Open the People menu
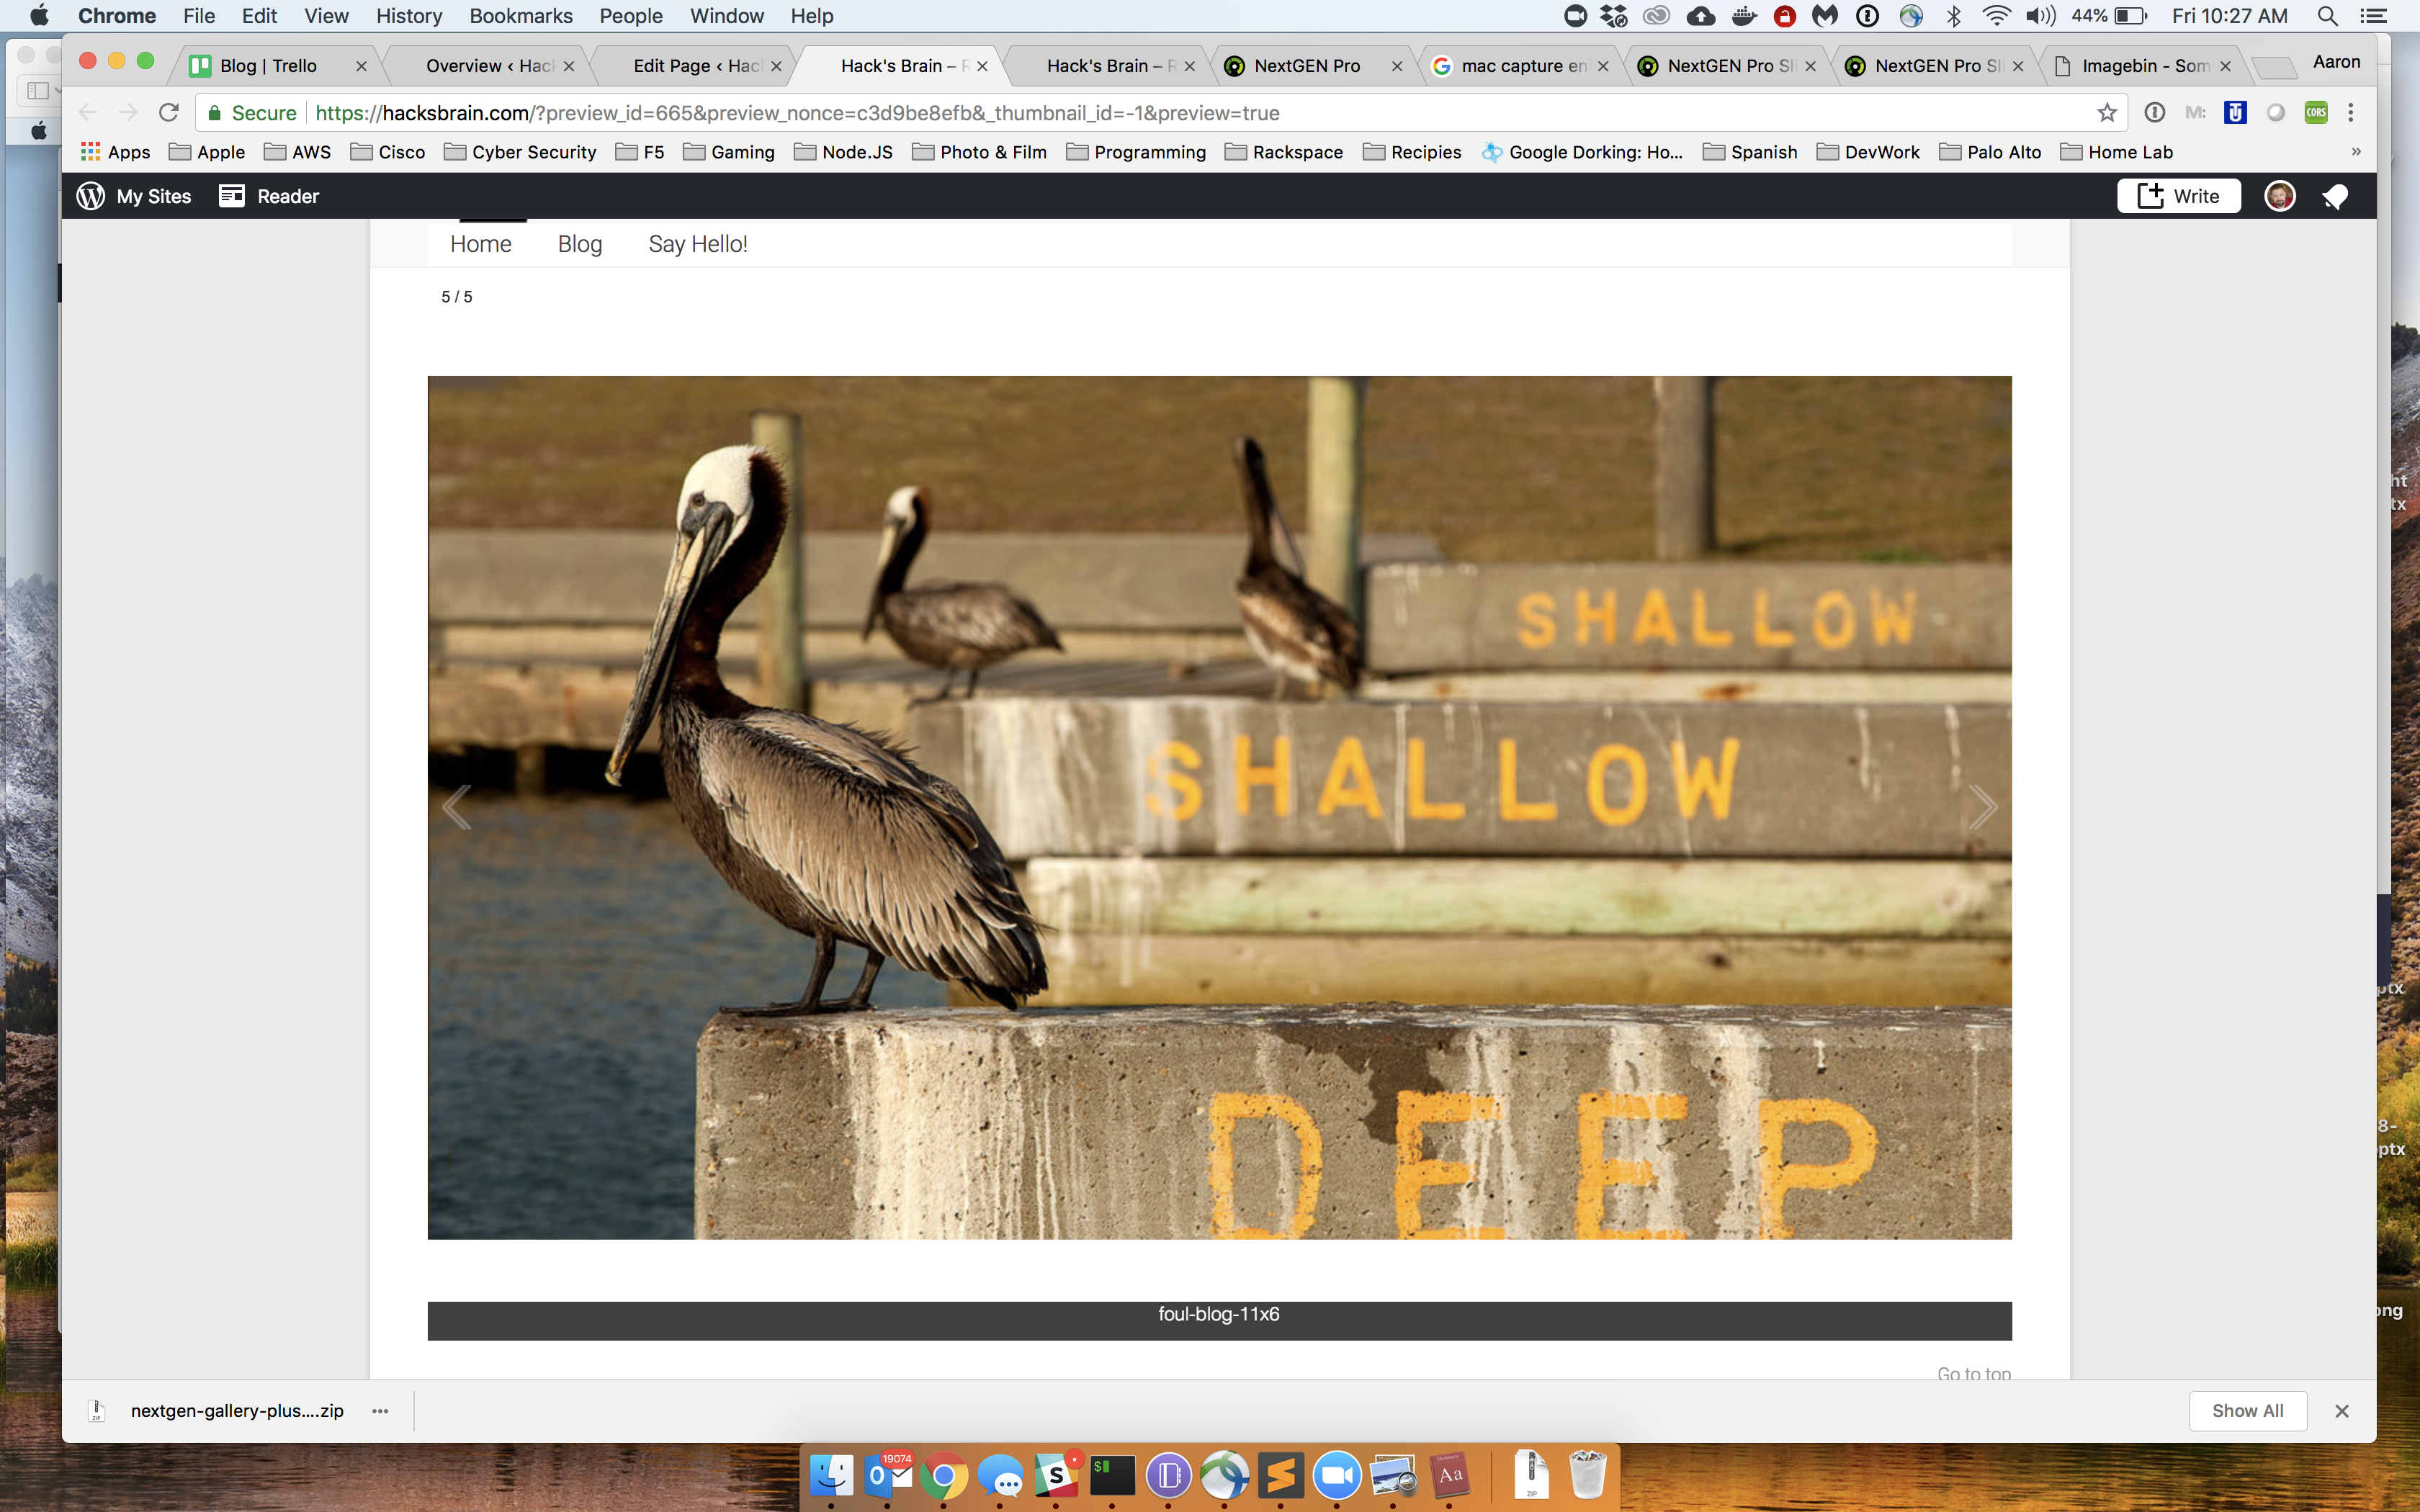This screenshot has height=1512, width=2420. tap(631, 16)
